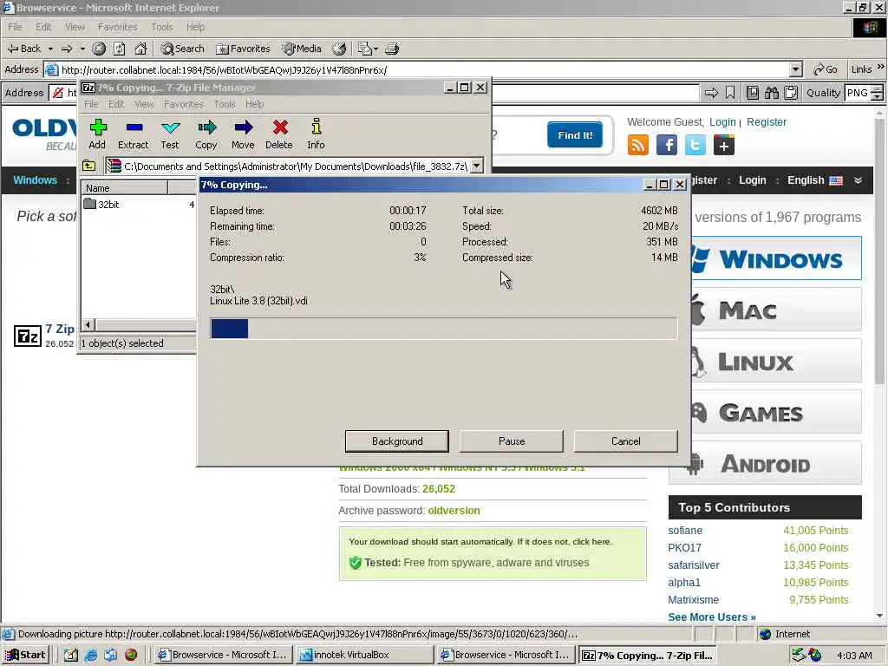Screen dimensions: 888x666
Task: Open the 7-Zip File menu
Action: (91, 104)
